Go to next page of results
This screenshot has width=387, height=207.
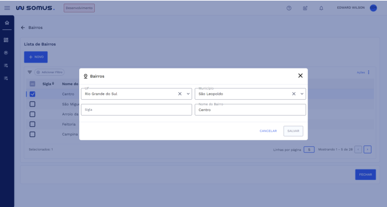[x=367, y=149]
